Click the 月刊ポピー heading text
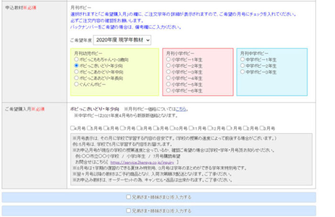The image size is (335, 217). 81,8
